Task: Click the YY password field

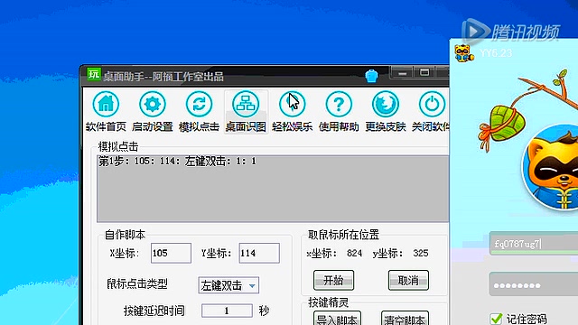Action: 534,285
